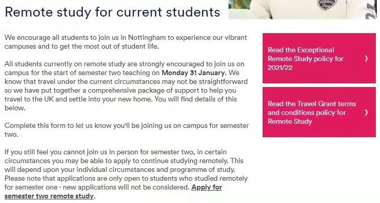The image size is (380, 203).
Task: Click the underlined 'semester two remote study' text
Action: [49, 196]
